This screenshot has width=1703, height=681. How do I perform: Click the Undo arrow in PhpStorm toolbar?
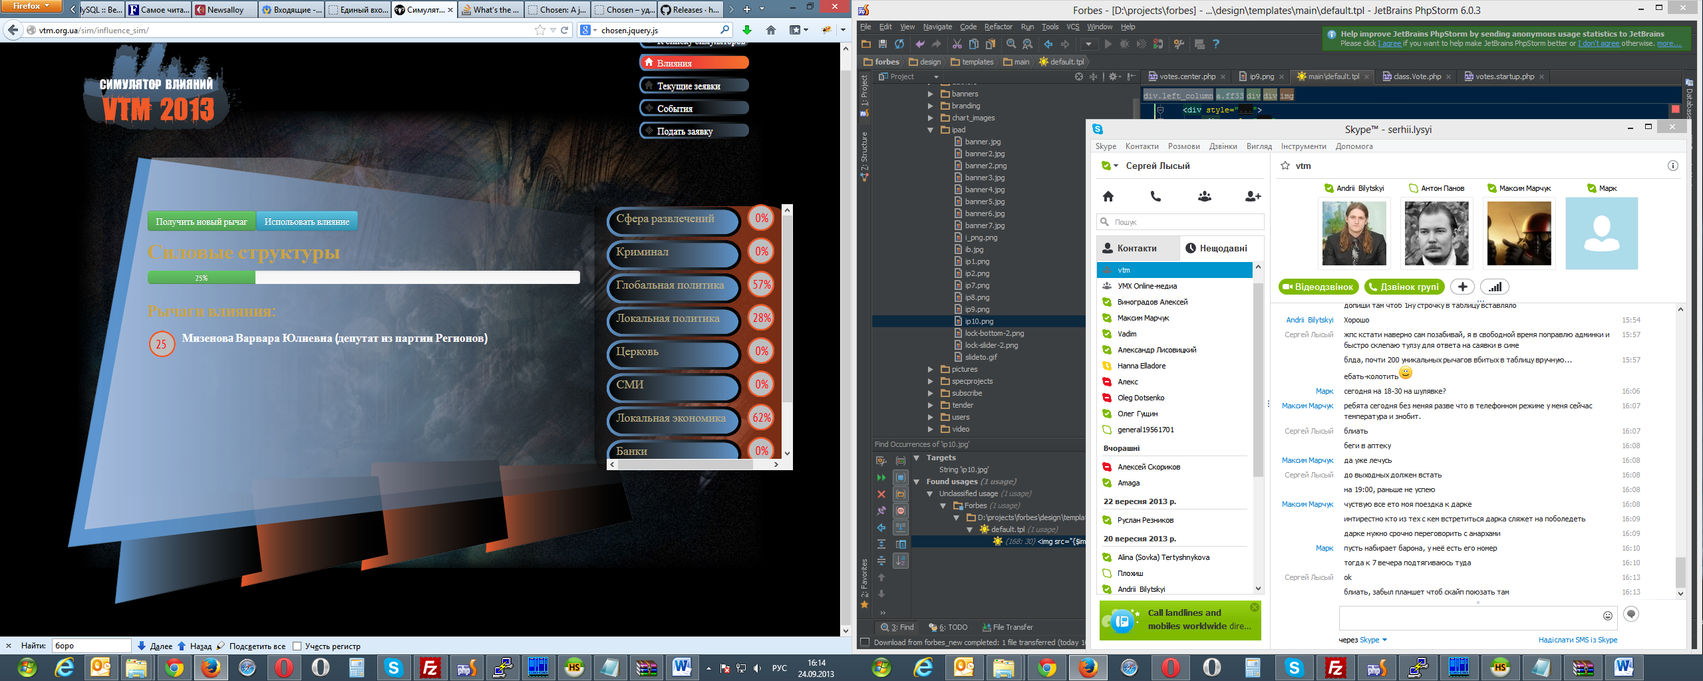coord(920,44)
